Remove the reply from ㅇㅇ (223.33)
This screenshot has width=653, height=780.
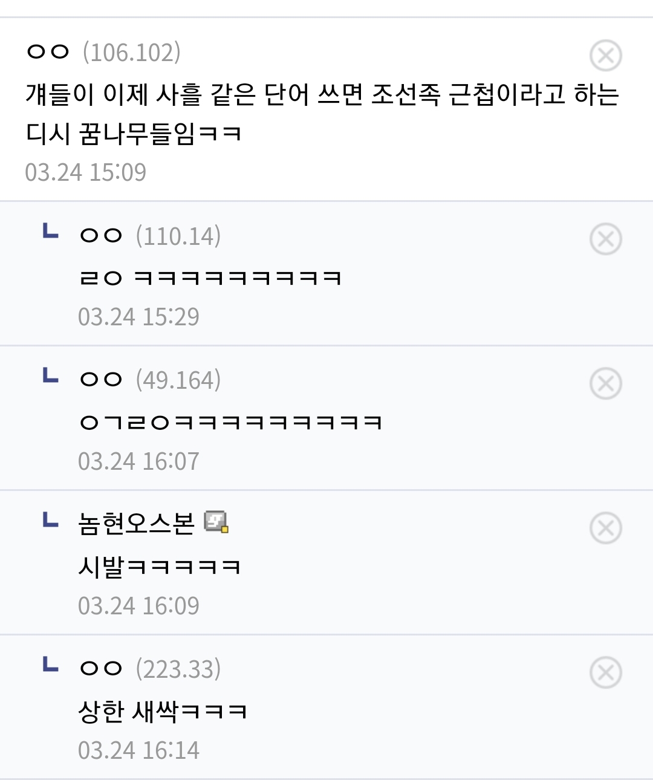pos(605,672)
